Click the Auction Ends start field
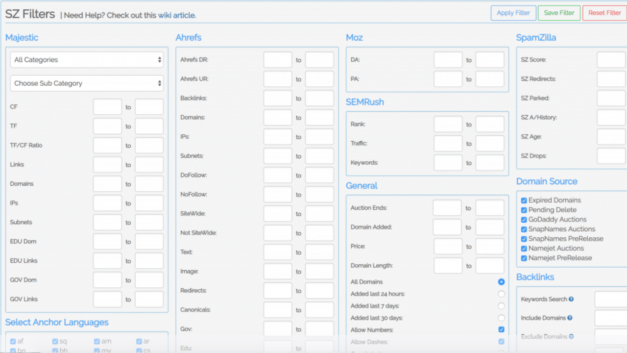 click(447, 208)
